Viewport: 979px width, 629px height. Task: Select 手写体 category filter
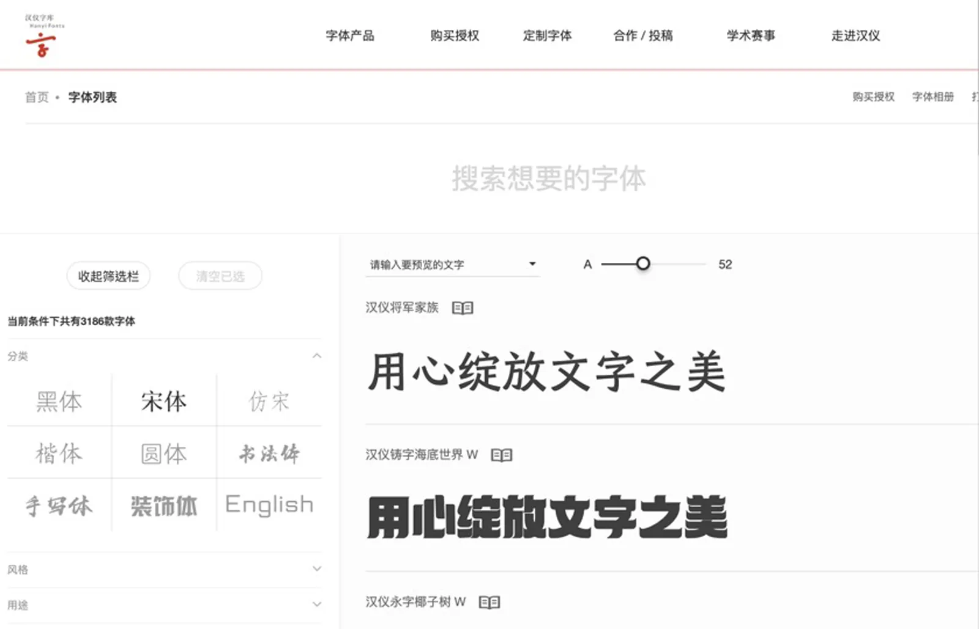tap(59, 506)
